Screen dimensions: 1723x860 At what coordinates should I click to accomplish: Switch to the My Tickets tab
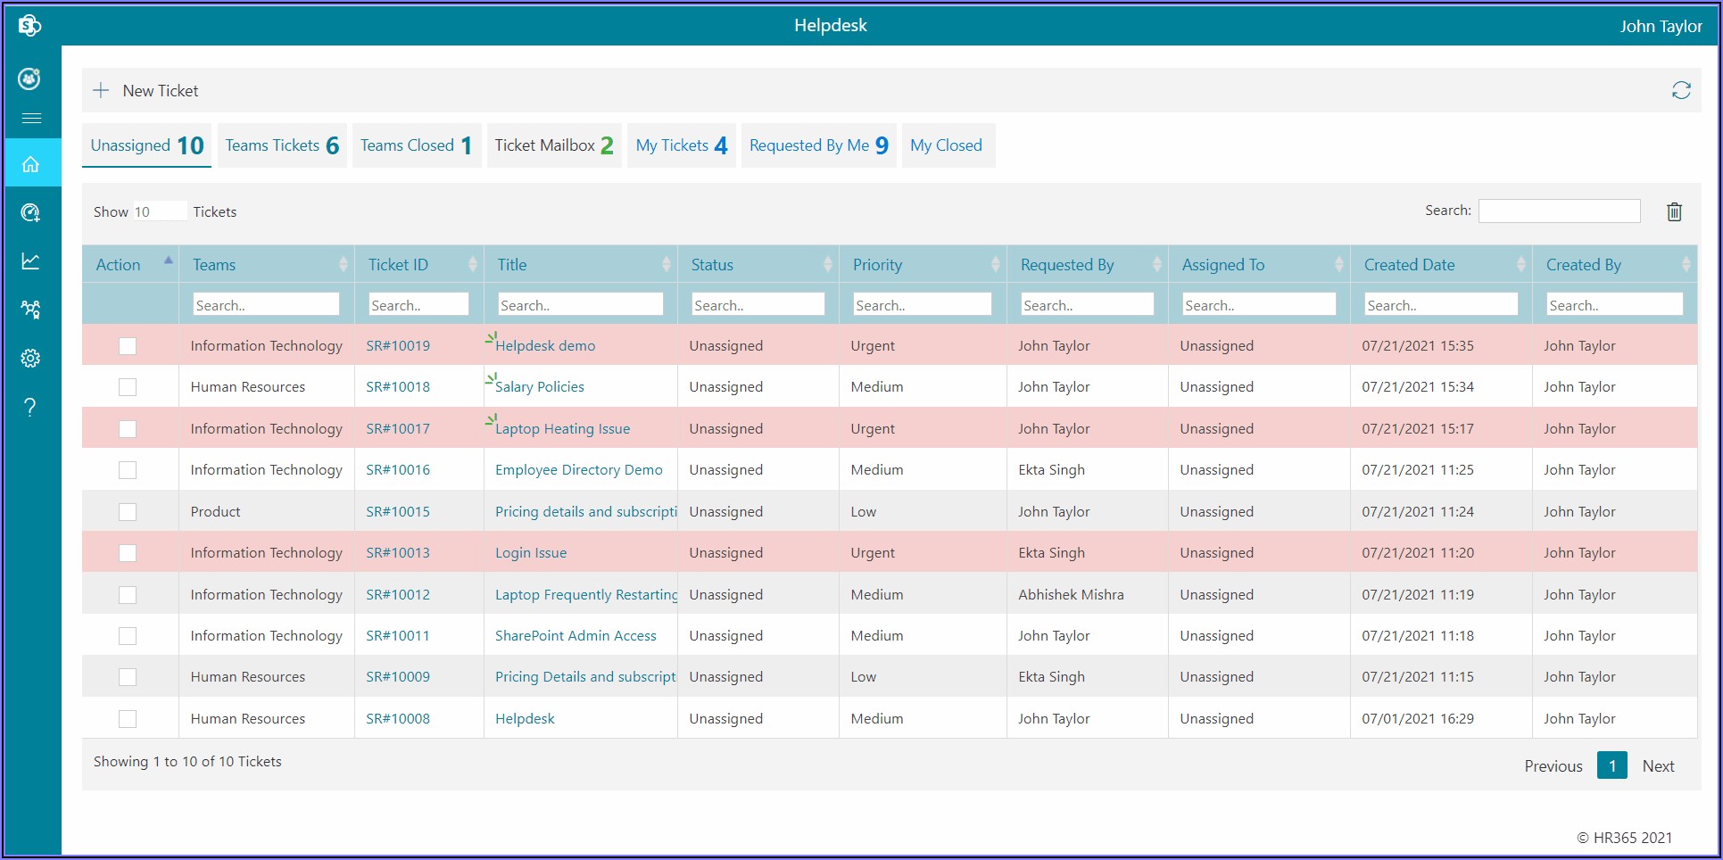[x=681, y=145]
